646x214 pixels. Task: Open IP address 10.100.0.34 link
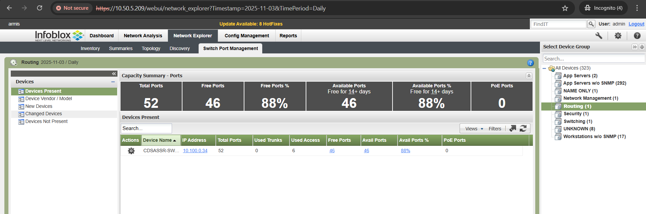195,151
